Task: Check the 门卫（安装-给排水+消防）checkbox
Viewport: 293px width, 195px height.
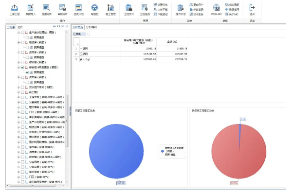Action: point(22,112)
